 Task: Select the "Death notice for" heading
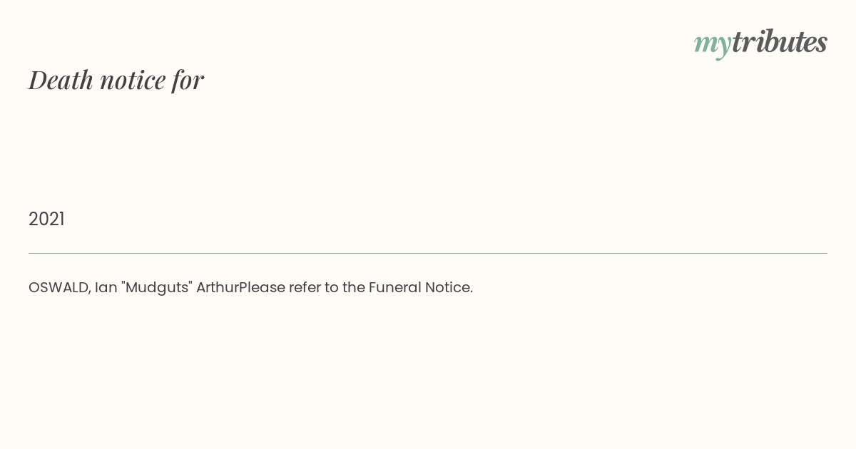click(116, 80)
